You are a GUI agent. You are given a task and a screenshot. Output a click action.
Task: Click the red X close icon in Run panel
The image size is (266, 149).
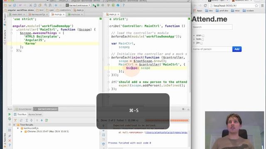pos(10,141)
